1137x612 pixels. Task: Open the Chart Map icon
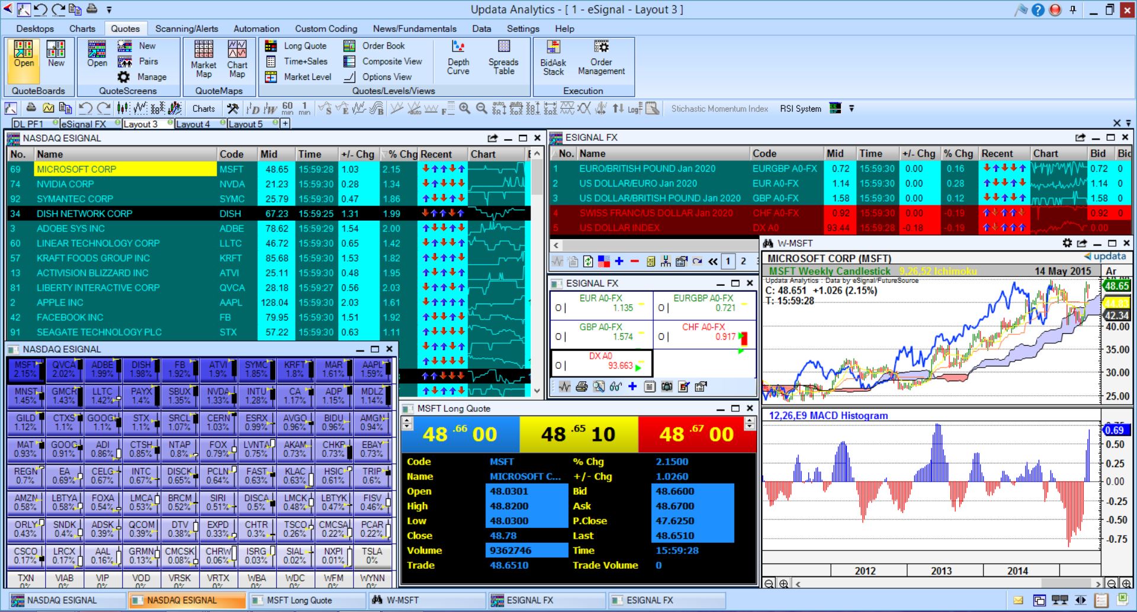pos(237,59)
